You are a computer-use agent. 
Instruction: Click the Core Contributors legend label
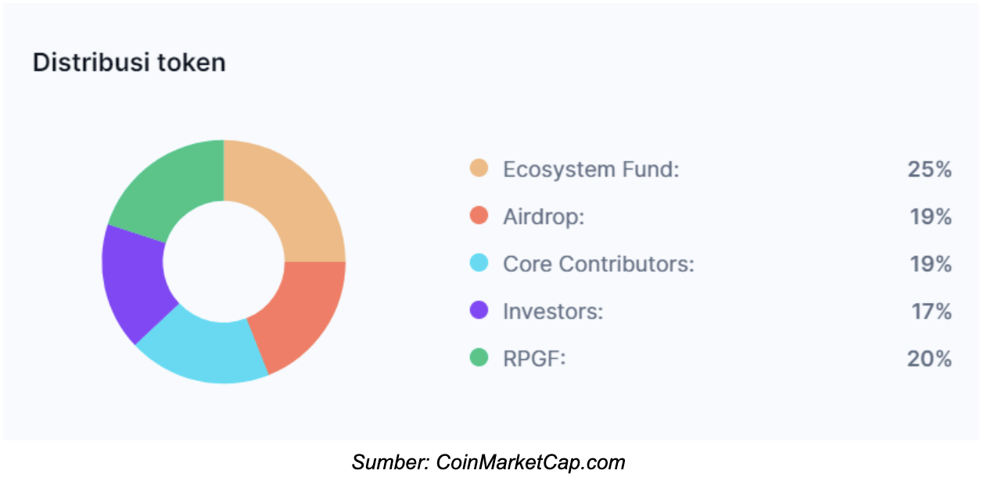[x=598, y=264]
